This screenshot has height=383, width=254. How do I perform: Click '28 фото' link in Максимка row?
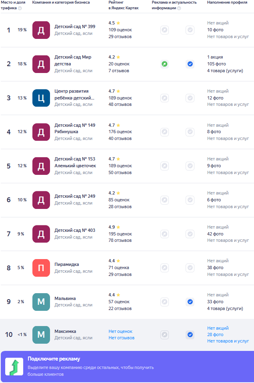pos(215,334)
